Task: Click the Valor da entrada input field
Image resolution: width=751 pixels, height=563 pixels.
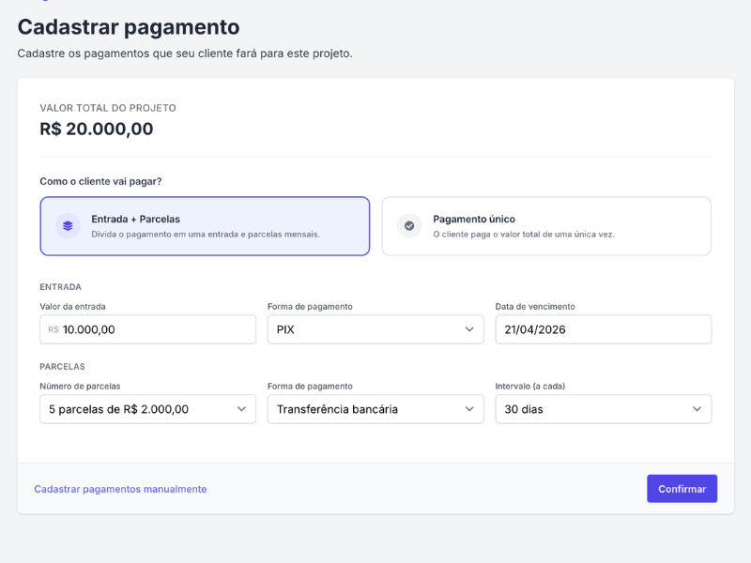Action: tap(148, 329)
